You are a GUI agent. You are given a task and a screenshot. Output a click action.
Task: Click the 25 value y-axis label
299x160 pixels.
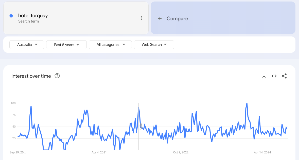click(x=14, y=138)
